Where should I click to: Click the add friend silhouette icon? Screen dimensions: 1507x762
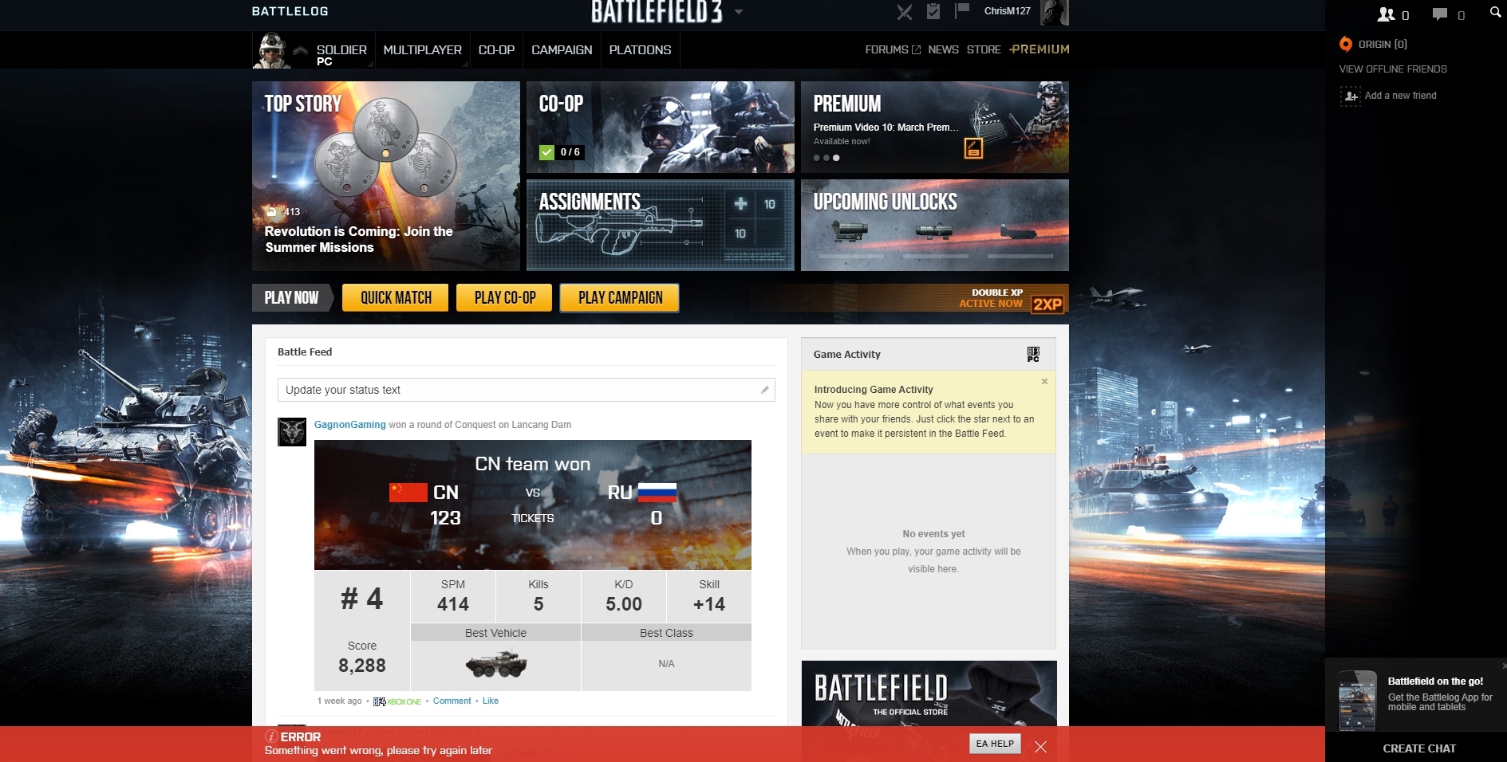pyautogui.click(x=1351, y=96)
